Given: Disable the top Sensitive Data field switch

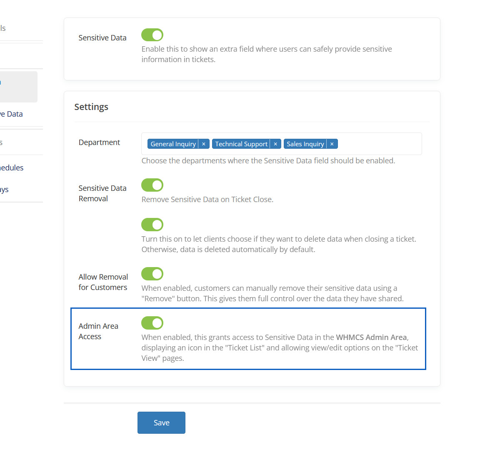Looking at the screenshot, I should tap(152, 35).
